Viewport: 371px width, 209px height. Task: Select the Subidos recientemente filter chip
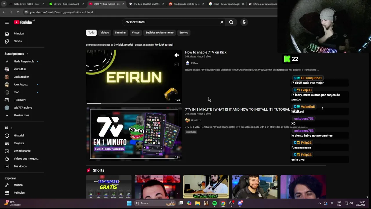[159, 33]
